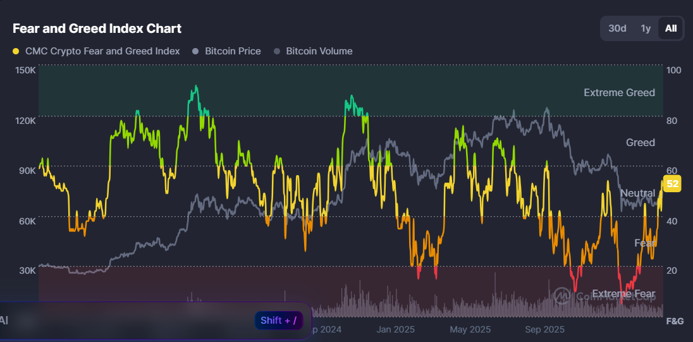Toggle the Bitcoin Price legend series
This screenshot has width=693, height=342.
coord(232,51)
